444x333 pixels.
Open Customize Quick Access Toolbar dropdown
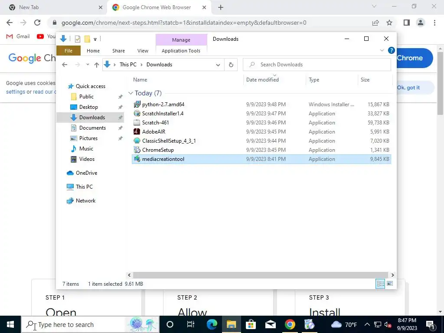95,39
